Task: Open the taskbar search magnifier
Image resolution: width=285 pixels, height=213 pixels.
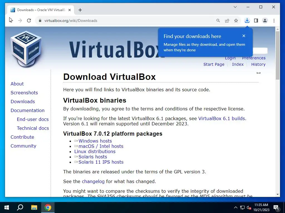Action: [x=20, y=207]
